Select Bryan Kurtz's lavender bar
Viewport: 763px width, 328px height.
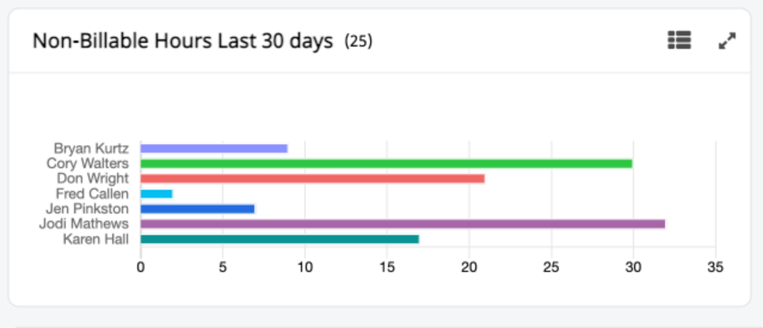(x=214, y=148)
